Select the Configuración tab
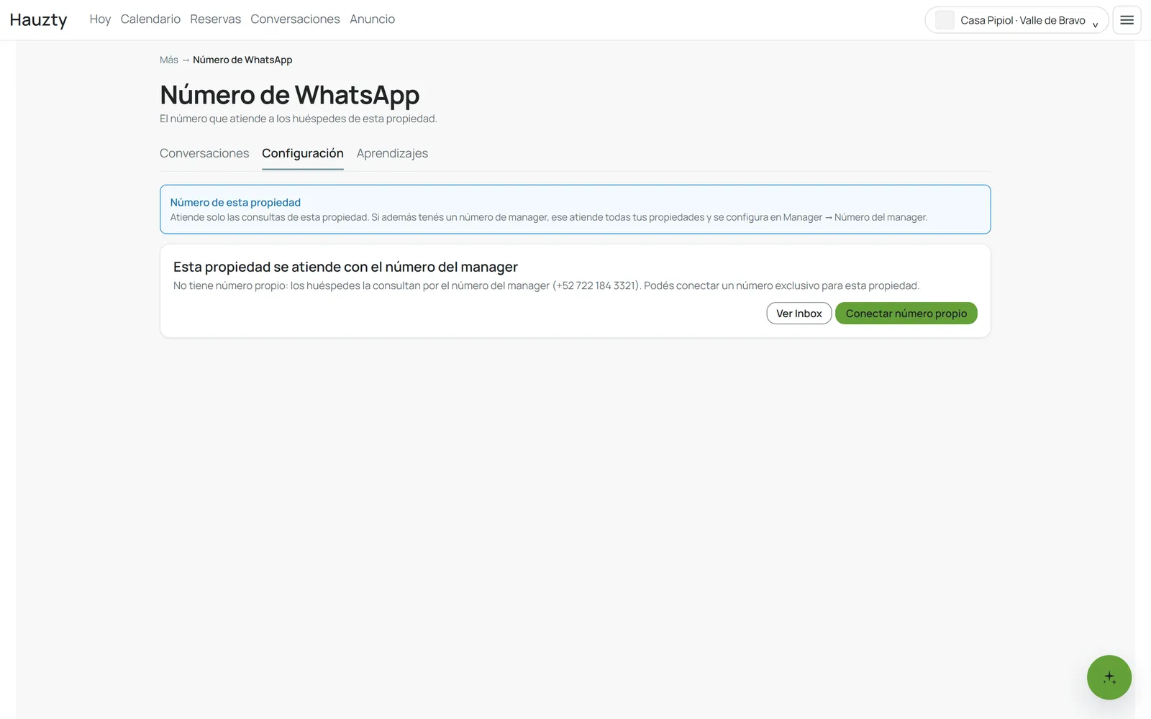This screenshot has width=1151, height=719. click(303, 153)
